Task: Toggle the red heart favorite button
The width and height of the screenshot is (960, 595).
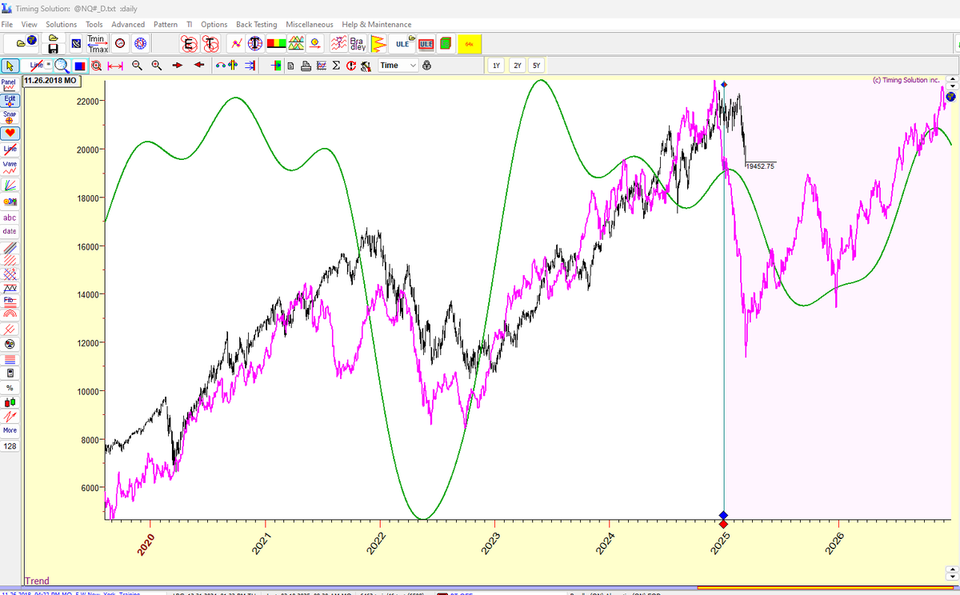Action: click(10, 133)
